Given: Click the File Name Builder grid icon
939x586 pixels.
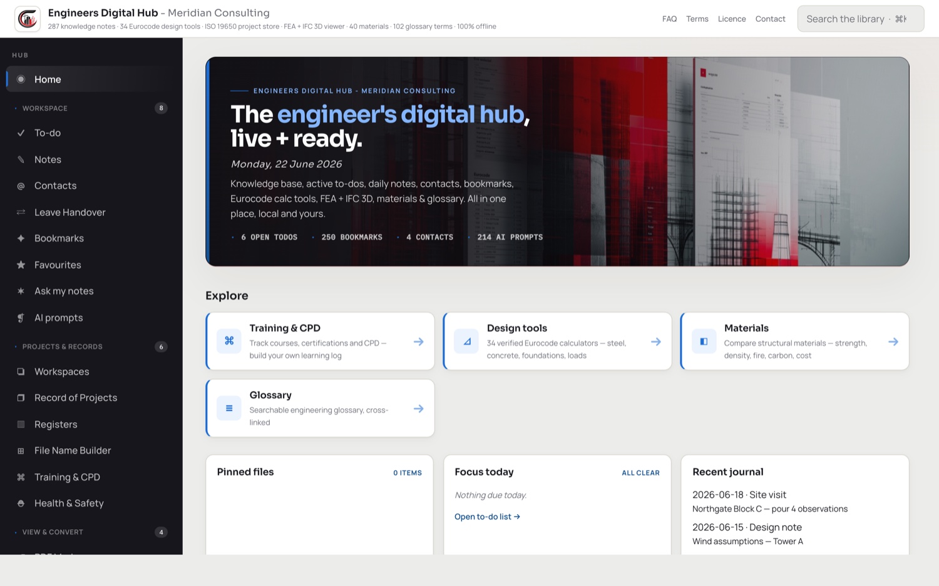Looking at the screenshot, I should [21, 450].
